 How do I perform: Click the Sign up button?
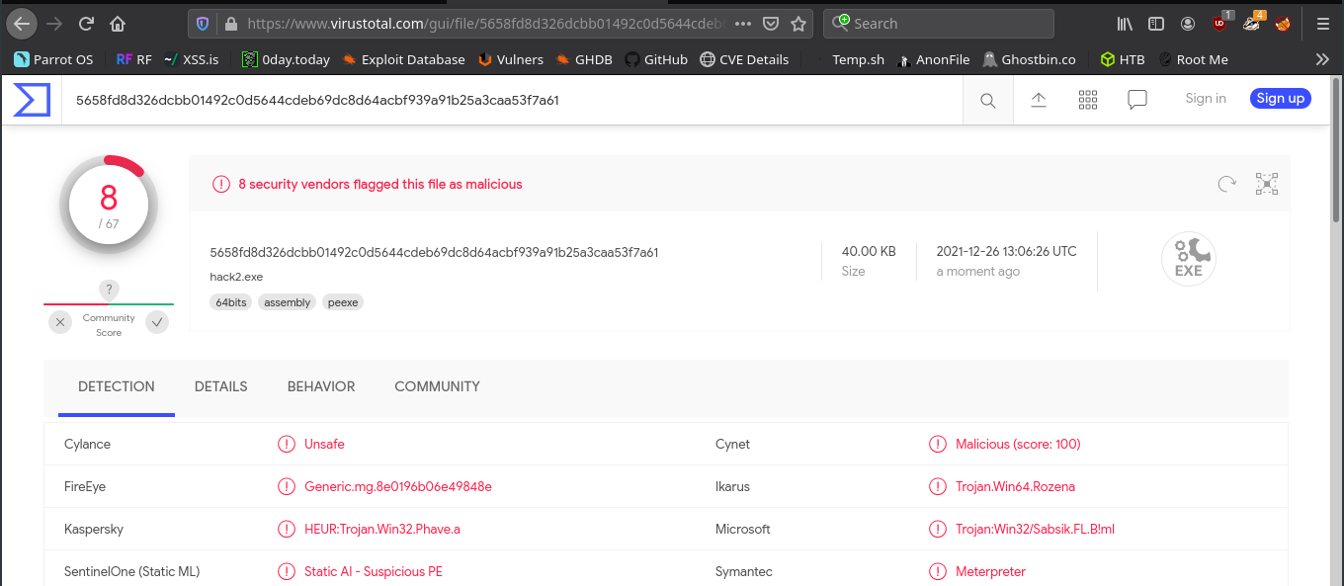click(1280, 98)
